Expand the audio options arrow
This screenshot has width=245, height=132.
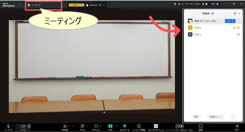tap(13, 126)
